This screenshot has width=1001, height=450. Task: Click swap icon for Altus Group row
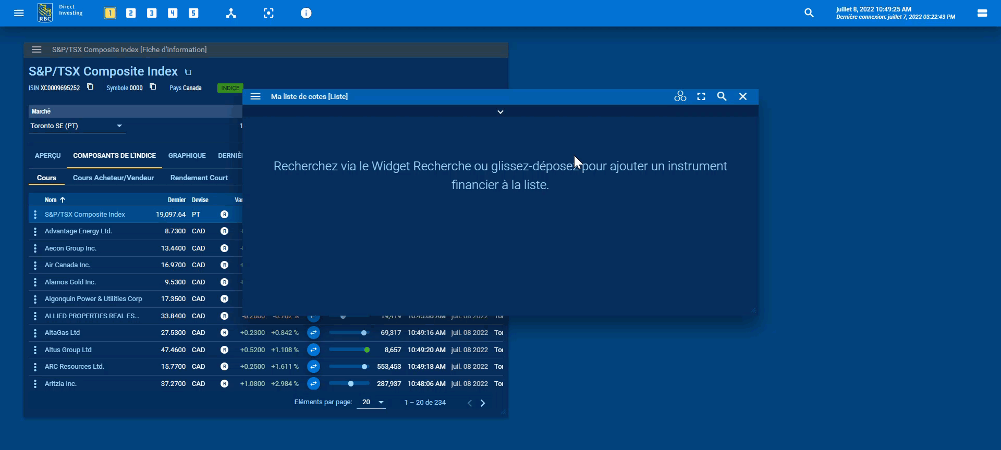point(313,350)
